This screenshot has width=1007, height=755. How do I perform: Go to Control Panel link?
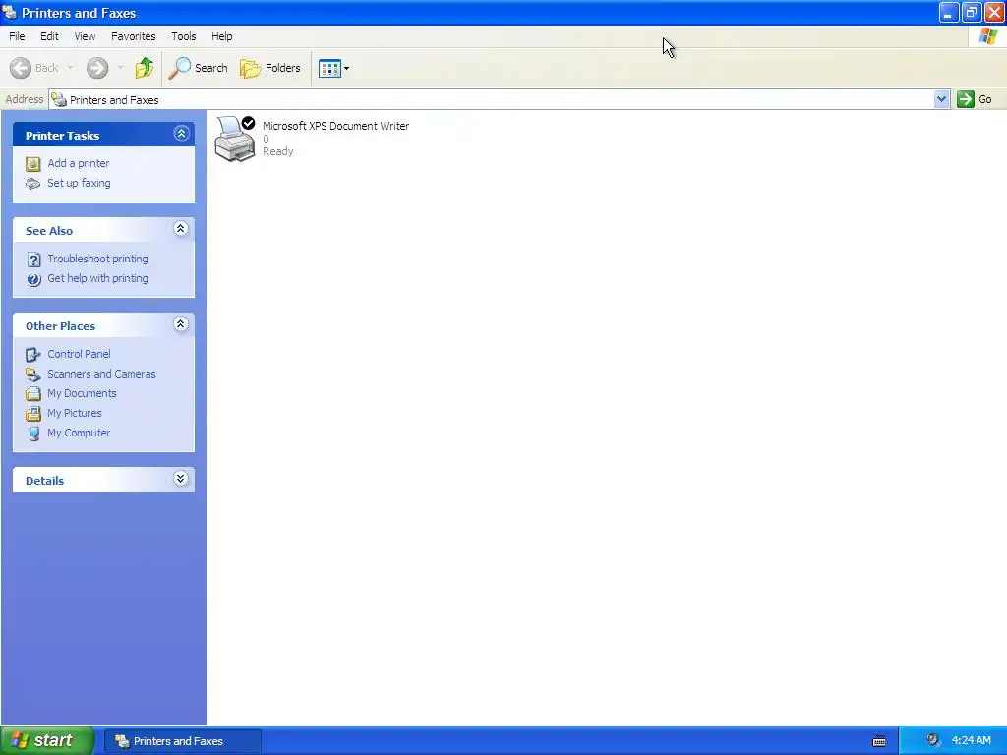79,354
